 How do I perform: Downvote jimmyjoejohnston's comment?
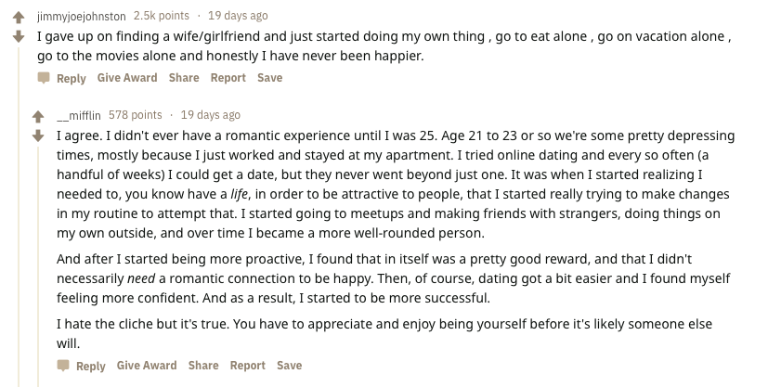point(19,37)
